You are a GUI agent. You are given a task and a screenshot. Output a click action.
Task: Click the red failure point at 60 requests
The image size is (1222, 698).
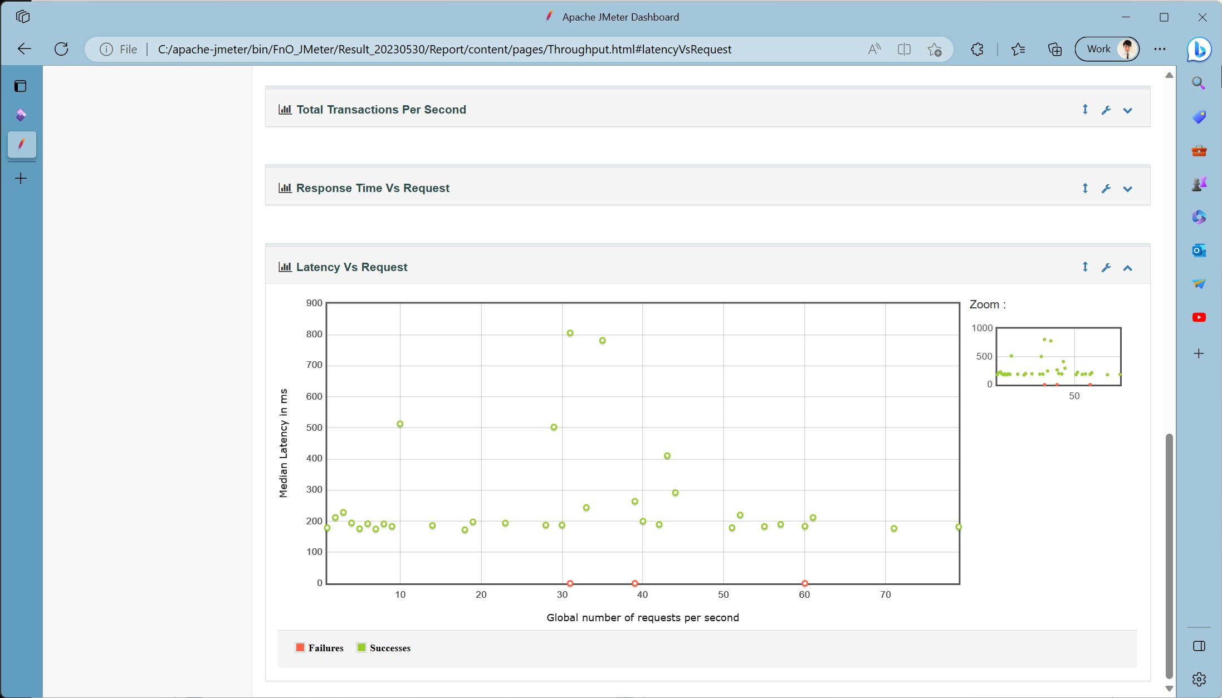click(x=804, y=583)
